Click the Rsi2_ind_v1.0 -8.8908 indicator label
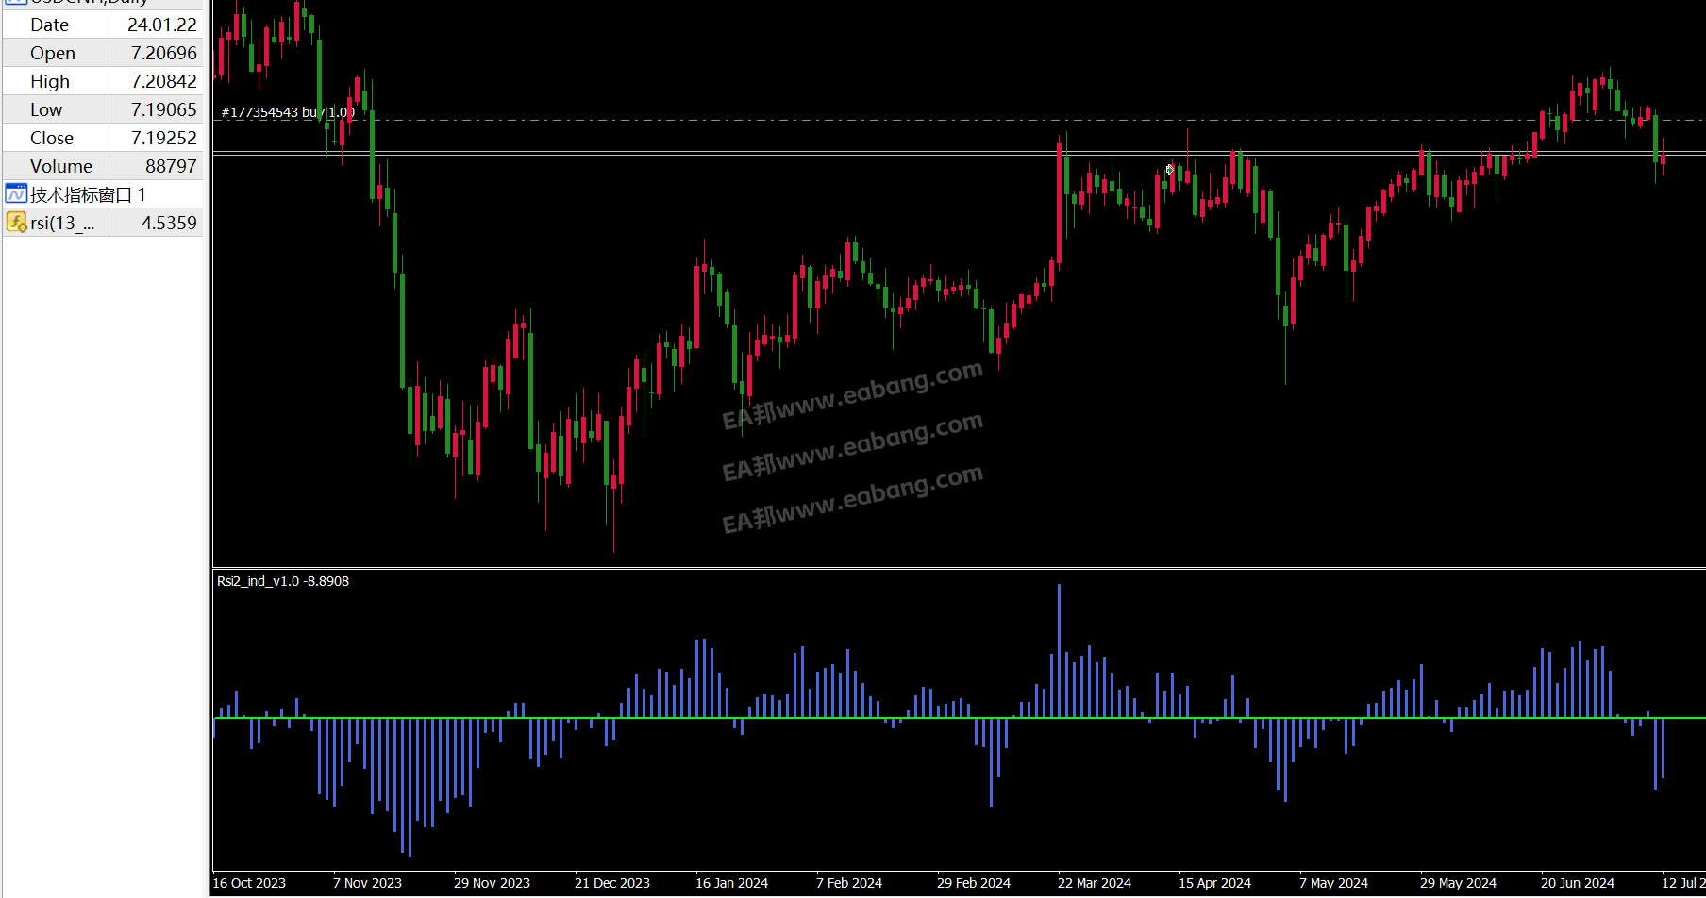 pyautogui.click(x=283, y=581)
